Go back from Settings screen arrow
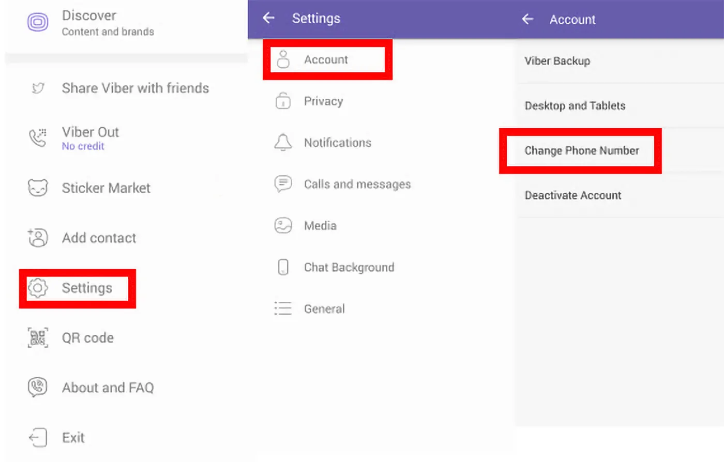724x462 pixels. pos(268,18)
